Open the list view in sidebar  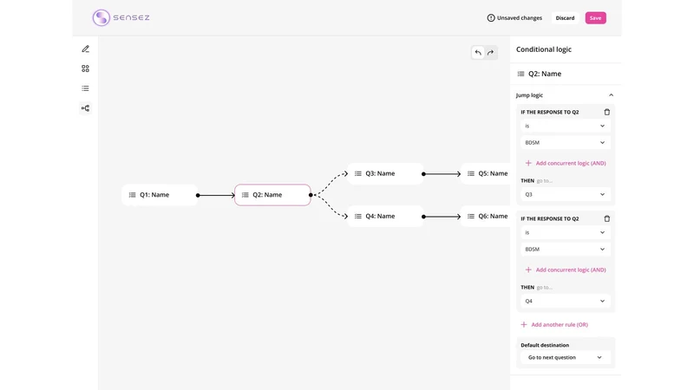tap(85, 88)
